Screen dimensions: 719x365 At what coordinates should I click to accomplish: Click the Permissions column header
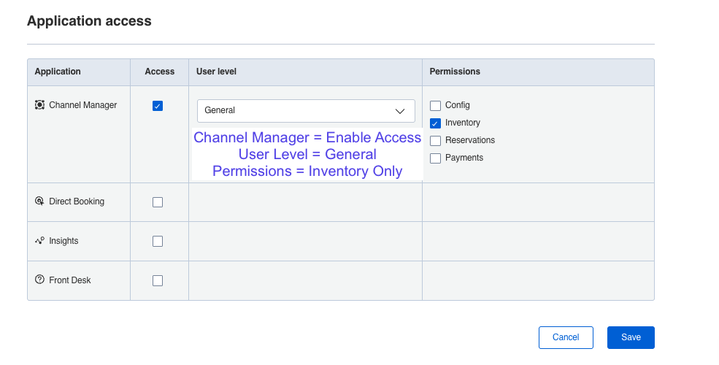(x=455, y=72)
